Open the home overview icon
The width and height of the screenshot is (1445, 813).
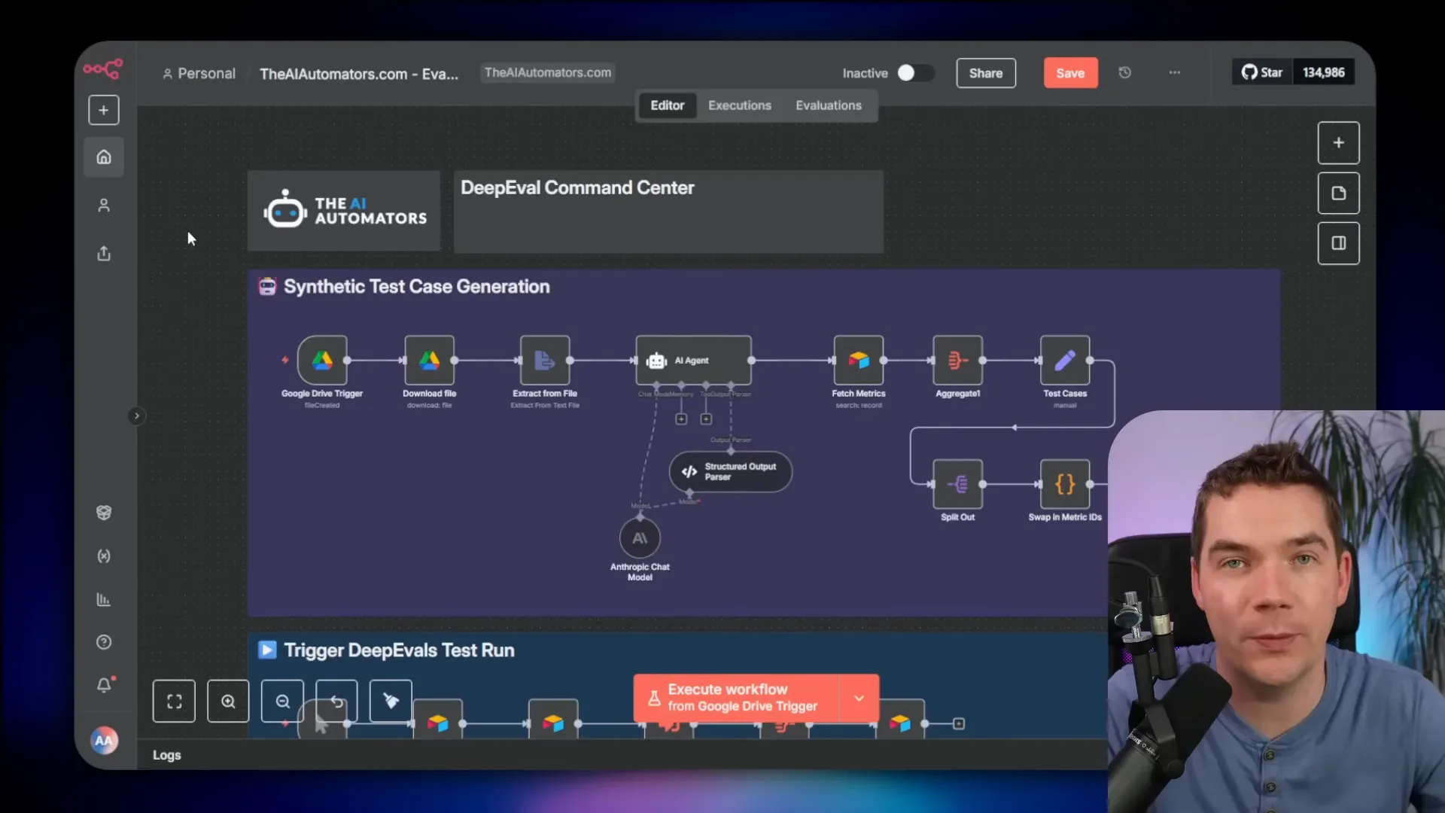(104, 157)
